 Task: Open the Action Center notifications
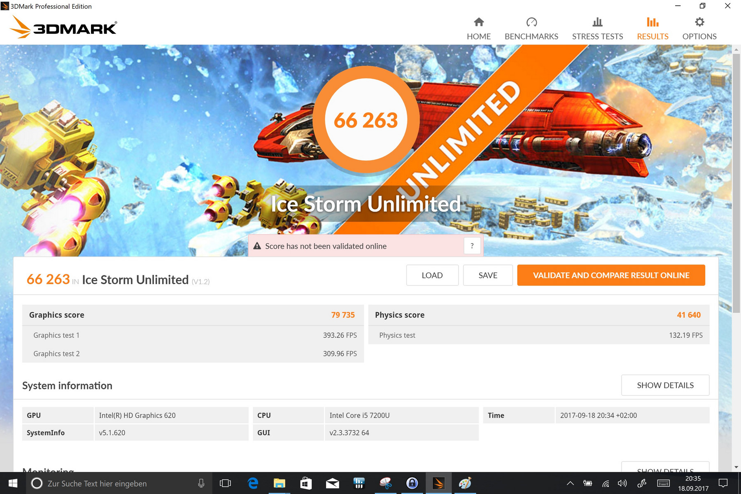coord(723,483)
